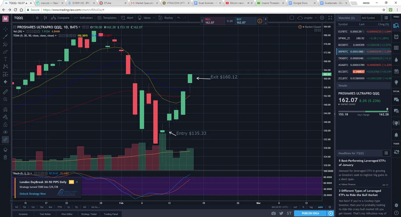401x217 pixels.
Task: Take chart snapshot camera icon
Action: [x=274, y=213]
